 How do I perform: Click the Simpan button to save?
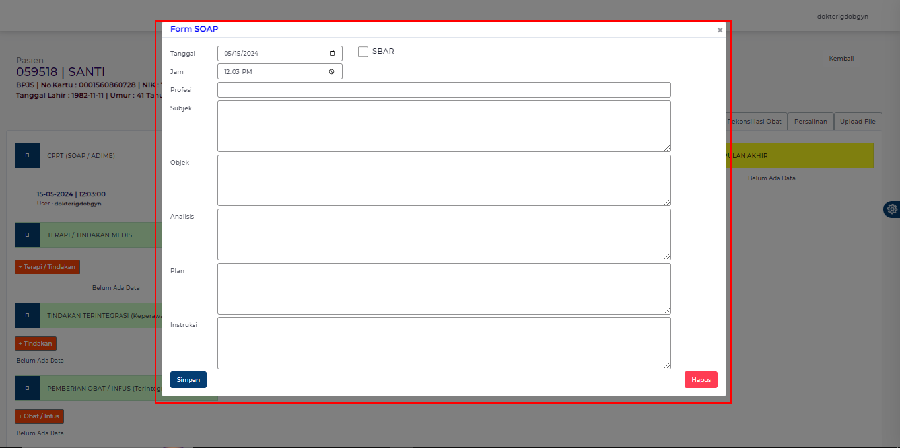188,379
